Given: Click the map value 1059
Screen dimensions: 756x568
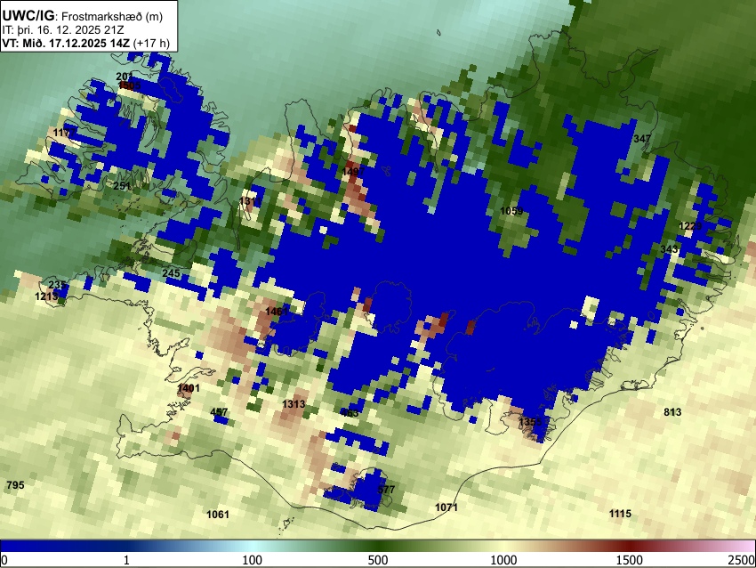Looking at the screenshot, I should 511,211.
